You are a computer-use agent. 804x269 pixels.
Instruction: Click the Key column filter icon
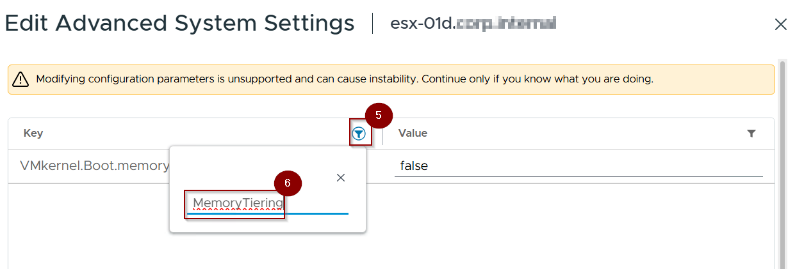tap(359, 134)
